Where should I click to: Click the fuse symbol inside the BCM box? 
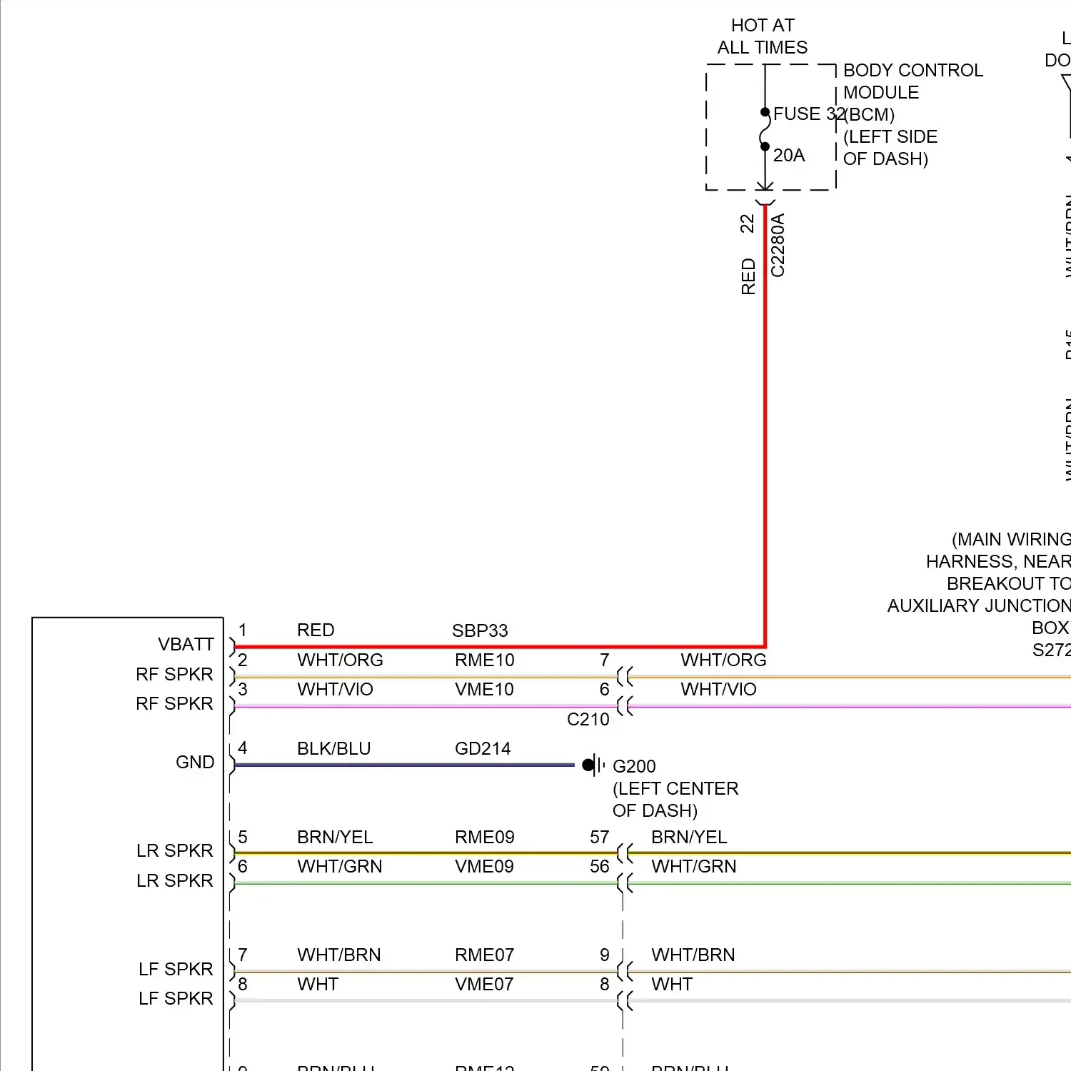(x=765, y=130)
